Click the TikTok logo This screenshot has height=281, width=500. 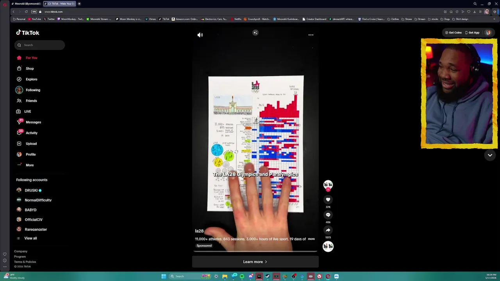point(28,33)
